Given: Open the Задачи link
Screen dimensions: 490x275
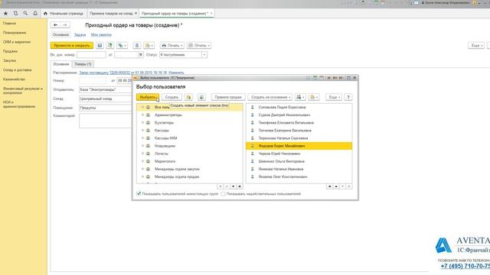Looking at the screenshot, I should click(80, 34).
